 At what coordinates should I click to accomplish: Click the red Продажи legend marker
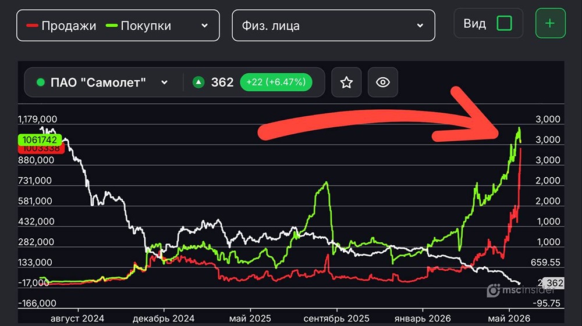[x=32, y=25]
